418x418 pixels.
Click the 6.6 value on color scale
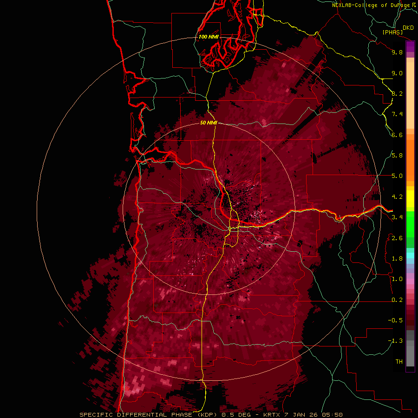(x=397, y=135)
